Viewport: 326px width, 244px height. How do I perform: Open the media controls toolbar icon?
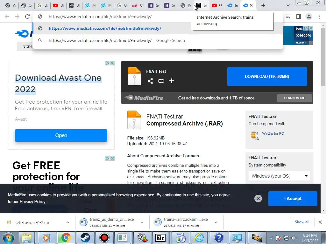point(288,17)
